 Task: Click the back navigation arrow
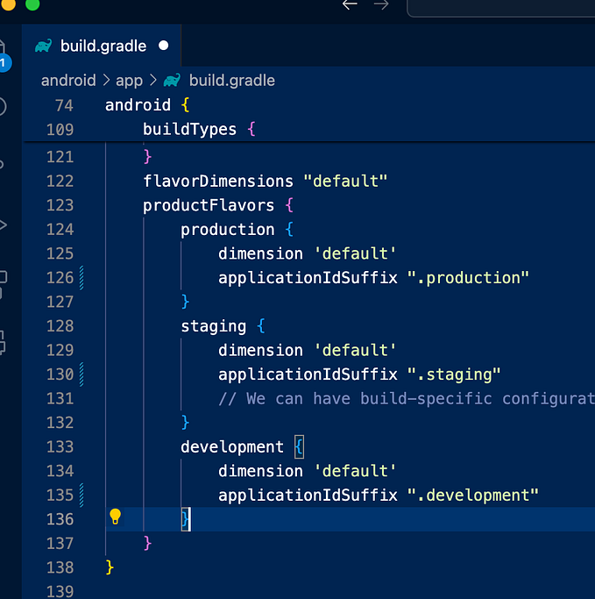[350, 4]
